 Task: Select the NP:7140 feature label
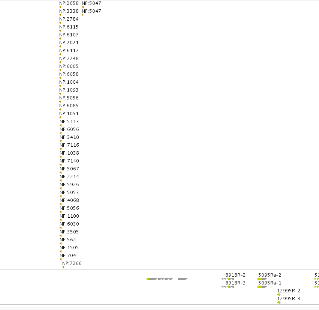pos(69,161)
